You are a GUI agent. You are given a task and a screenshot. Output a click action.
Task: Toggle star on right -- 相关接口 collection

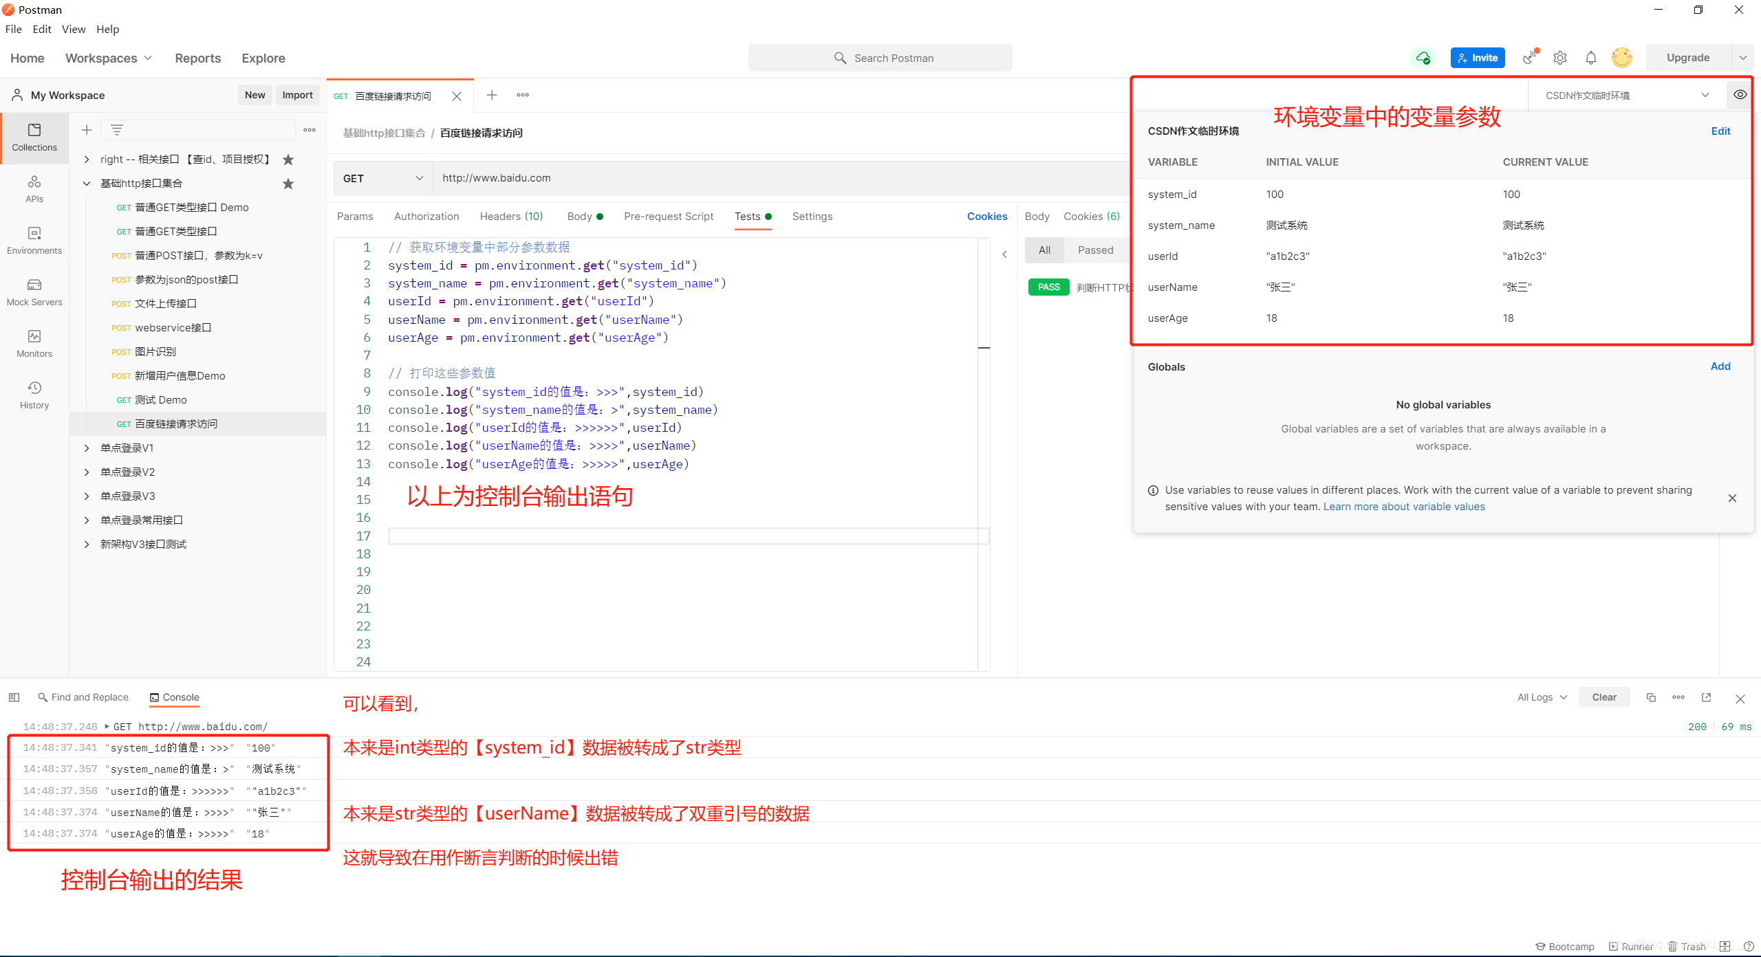tap(288, 159)
